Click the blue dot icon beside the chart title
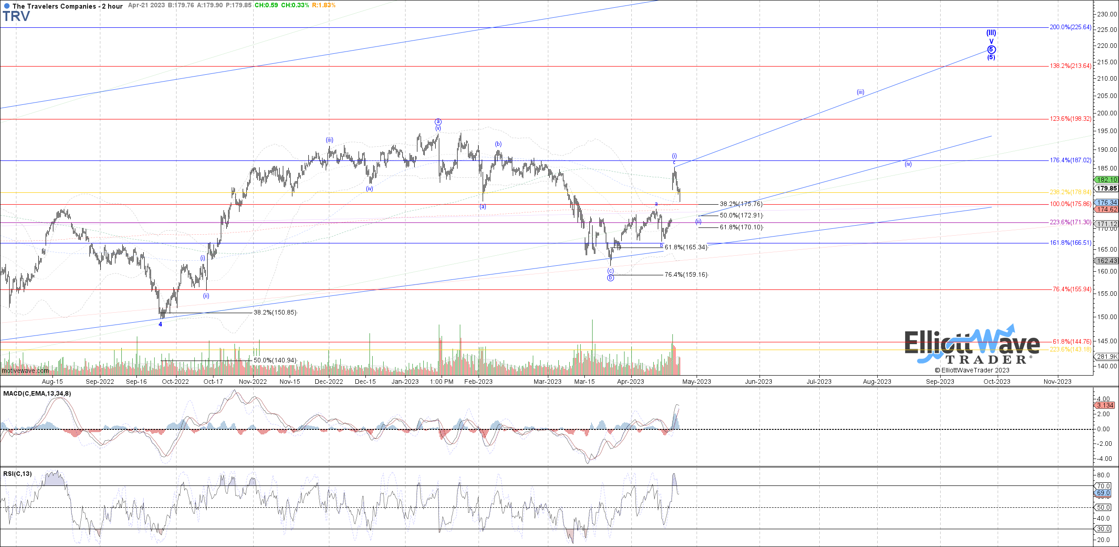1119x547 pixels. click(x=6, y=6)
